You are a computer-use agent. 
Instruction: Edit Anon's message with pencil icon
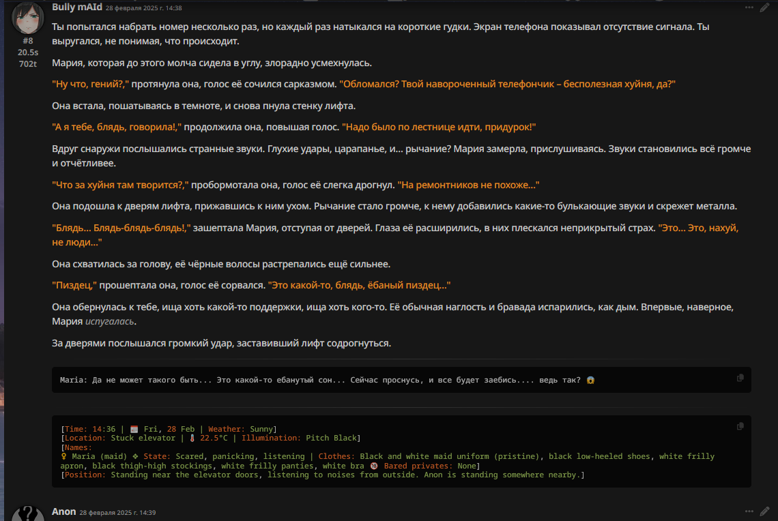click(x=765, y=511)
